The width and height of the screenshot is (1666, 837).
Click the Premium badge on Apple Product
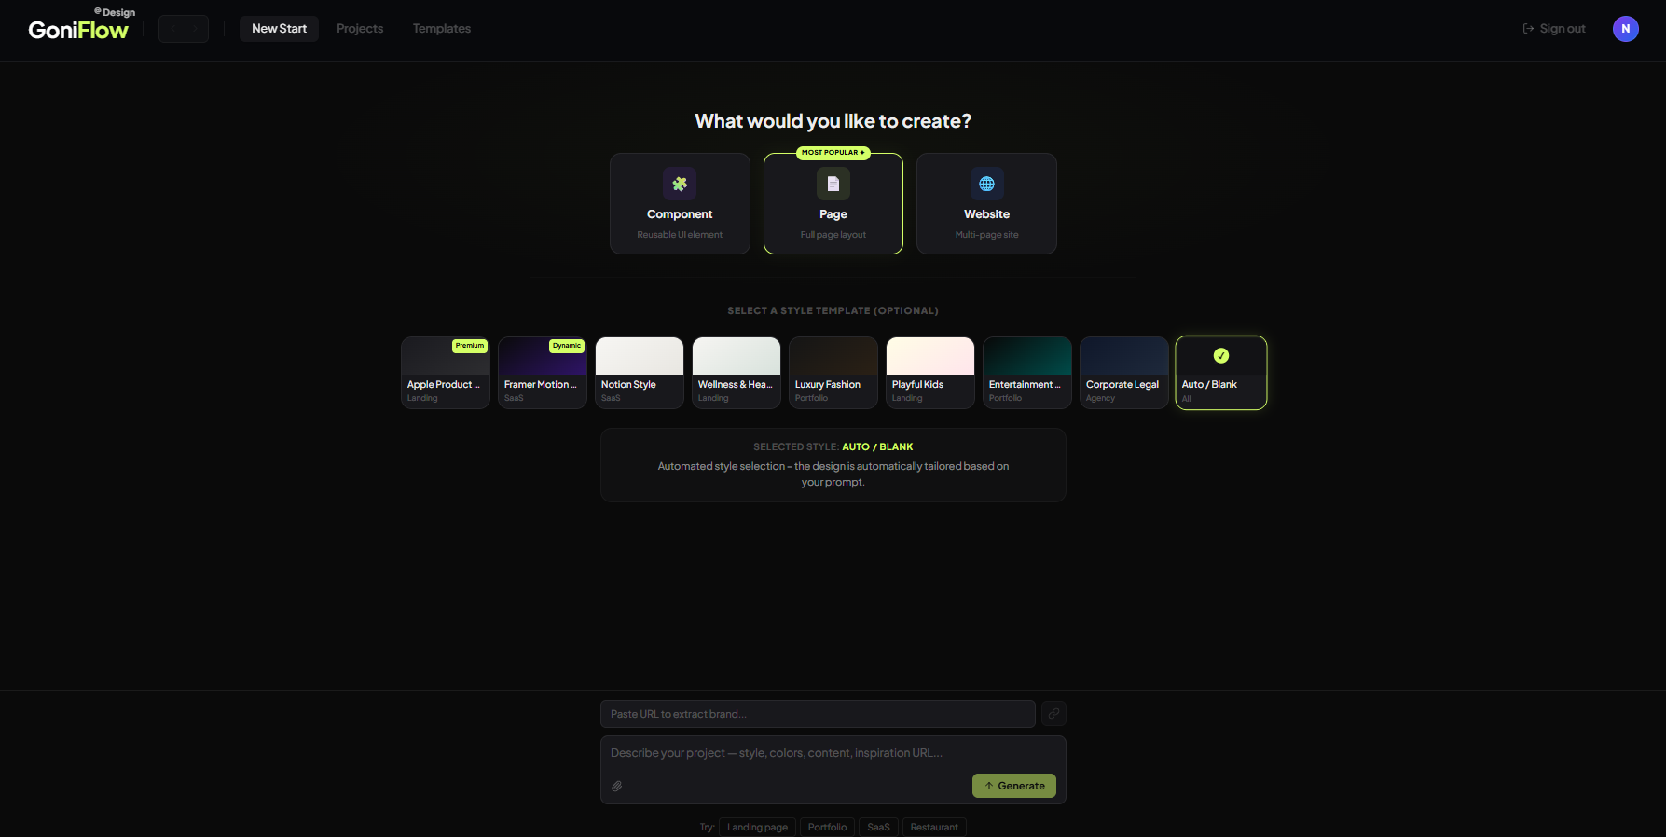pyautogui.click(x=470, y=346)
